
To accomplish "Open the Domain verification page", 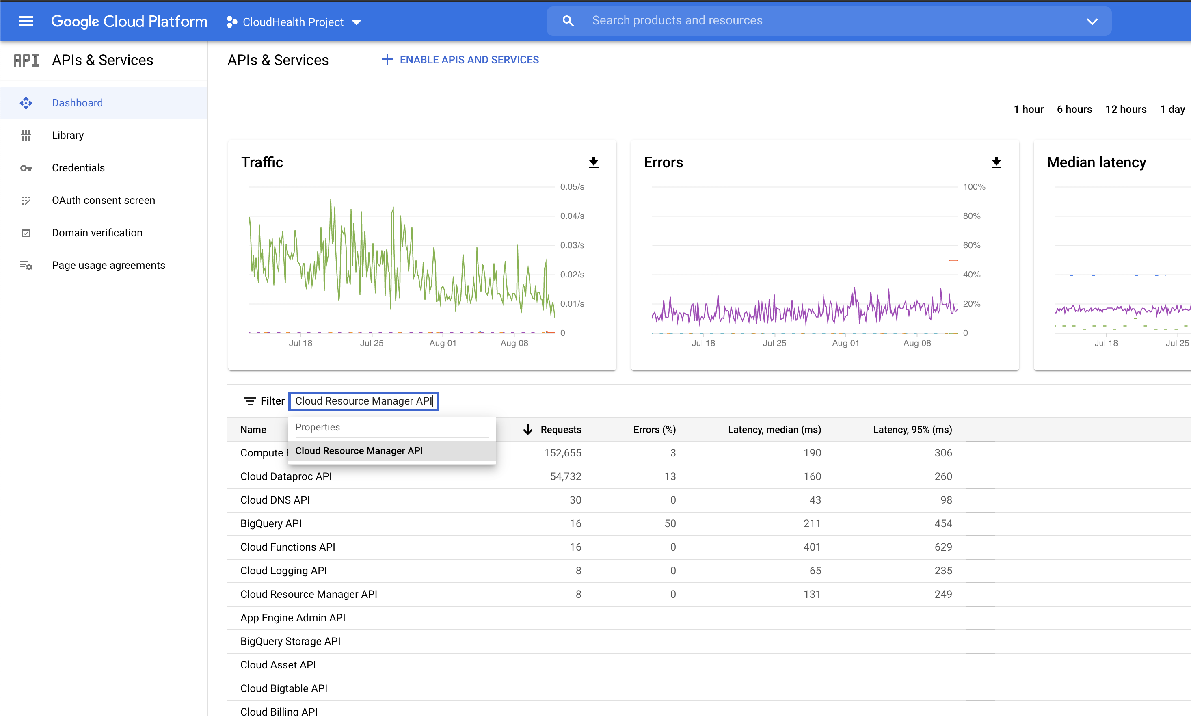I will click(97, 232).
